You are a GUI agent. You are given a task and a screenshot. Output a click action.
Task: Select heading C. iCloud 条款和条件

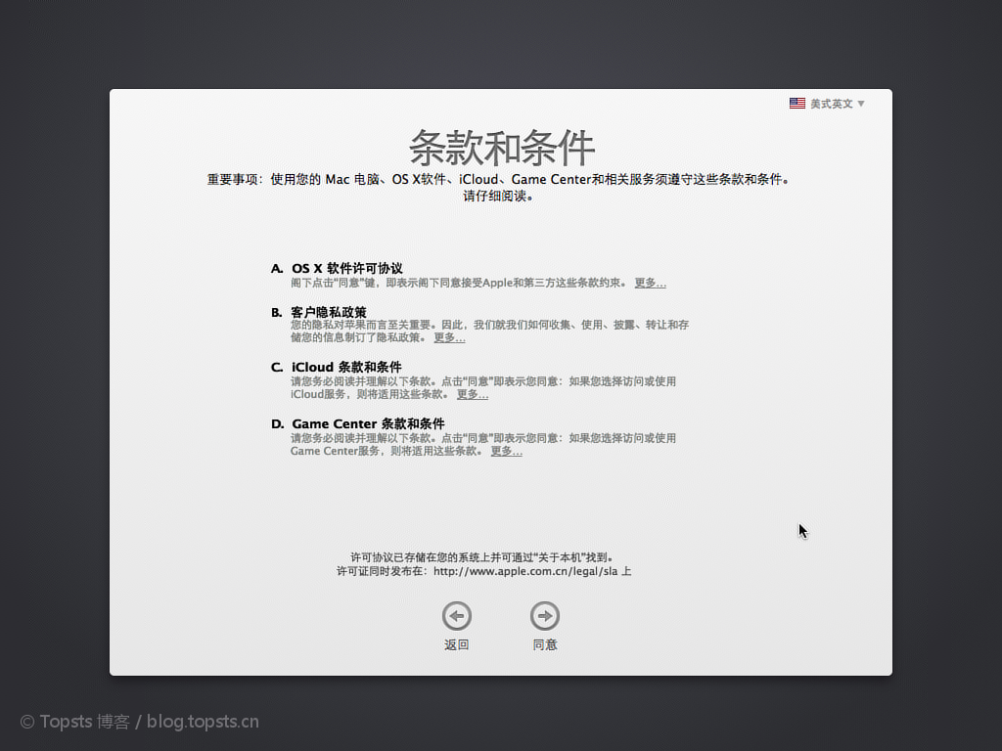(337, 368)
